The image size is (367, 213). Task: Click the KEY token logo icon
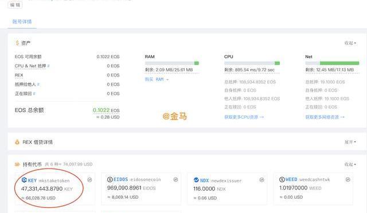24,180
